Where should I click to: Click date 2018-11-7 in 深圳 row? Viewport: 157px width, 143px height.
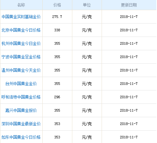pyautogui.click(x=129, y=124)
